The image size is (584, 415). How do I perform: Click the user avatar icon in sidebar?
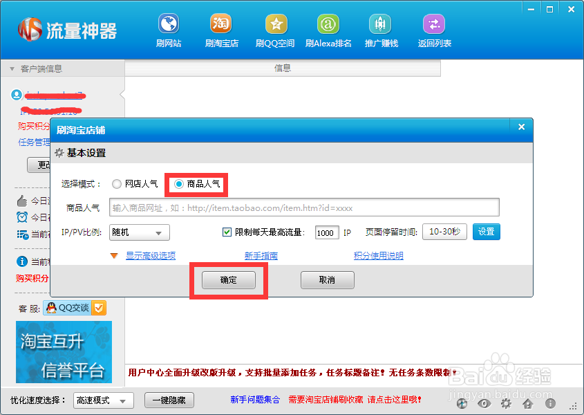point(17,95)
